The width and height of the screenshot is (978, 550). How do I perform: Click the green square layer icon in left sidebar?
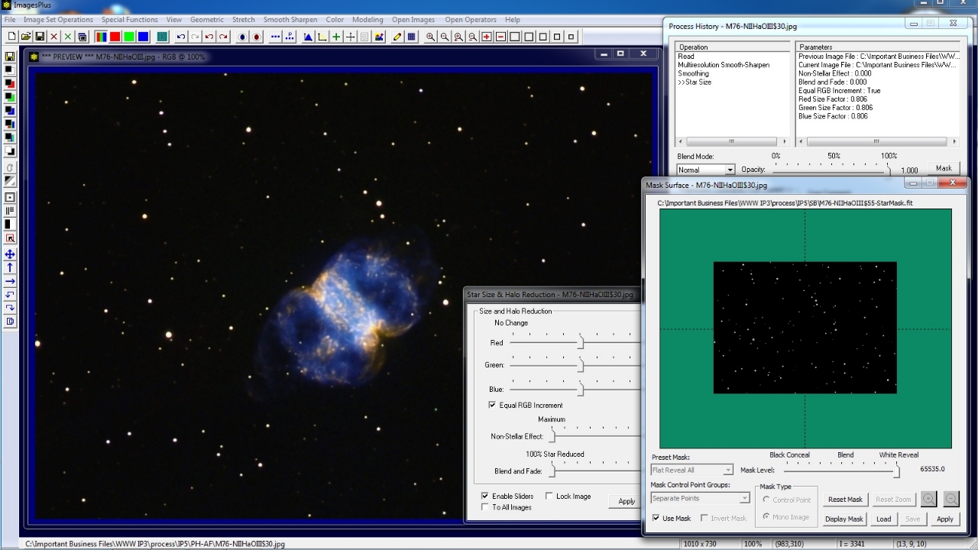click(x=10, y=97)
